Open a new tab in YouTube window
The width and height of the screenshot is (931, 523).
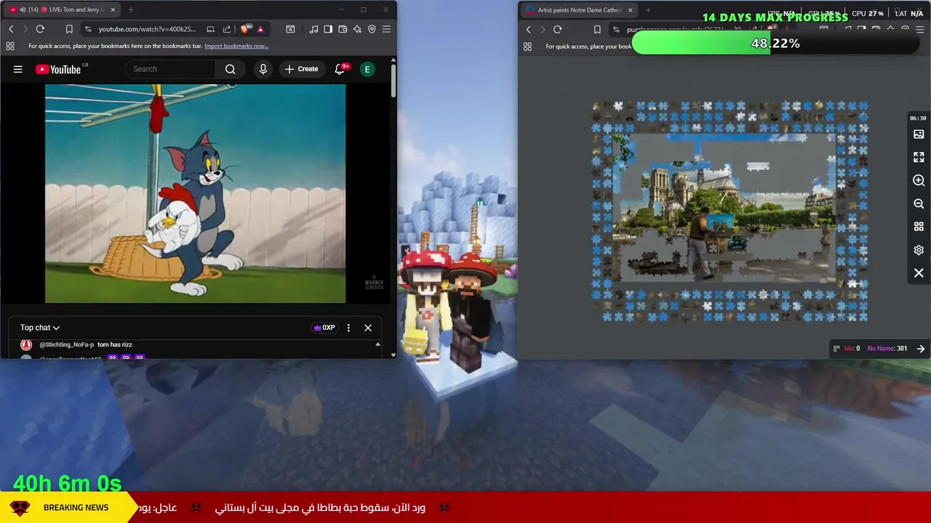[131, 9]
